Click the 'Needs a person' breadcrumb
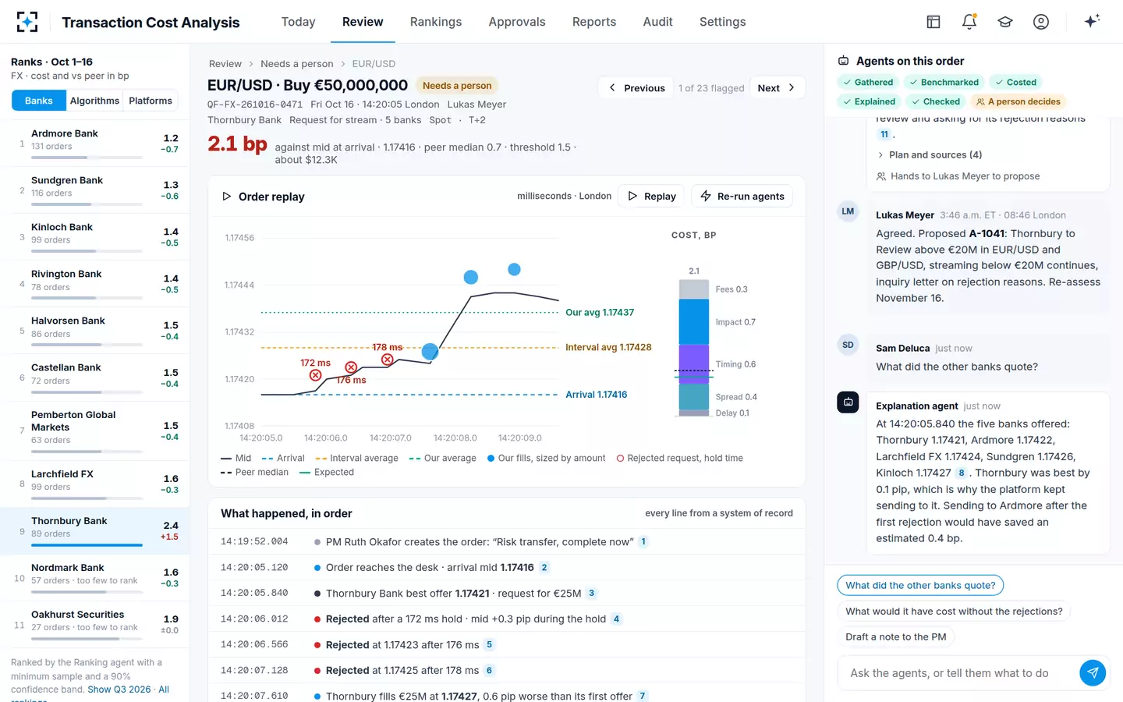The height and width of the screenshot is (702, 1123). coord(297,64)
